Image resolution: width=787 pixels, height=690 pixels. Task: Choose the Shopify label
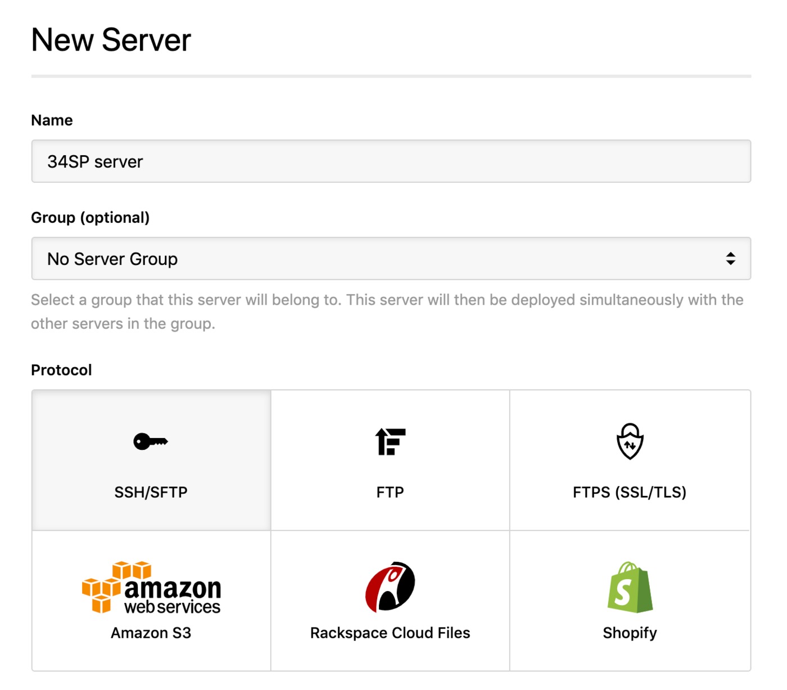coord(630,633)
